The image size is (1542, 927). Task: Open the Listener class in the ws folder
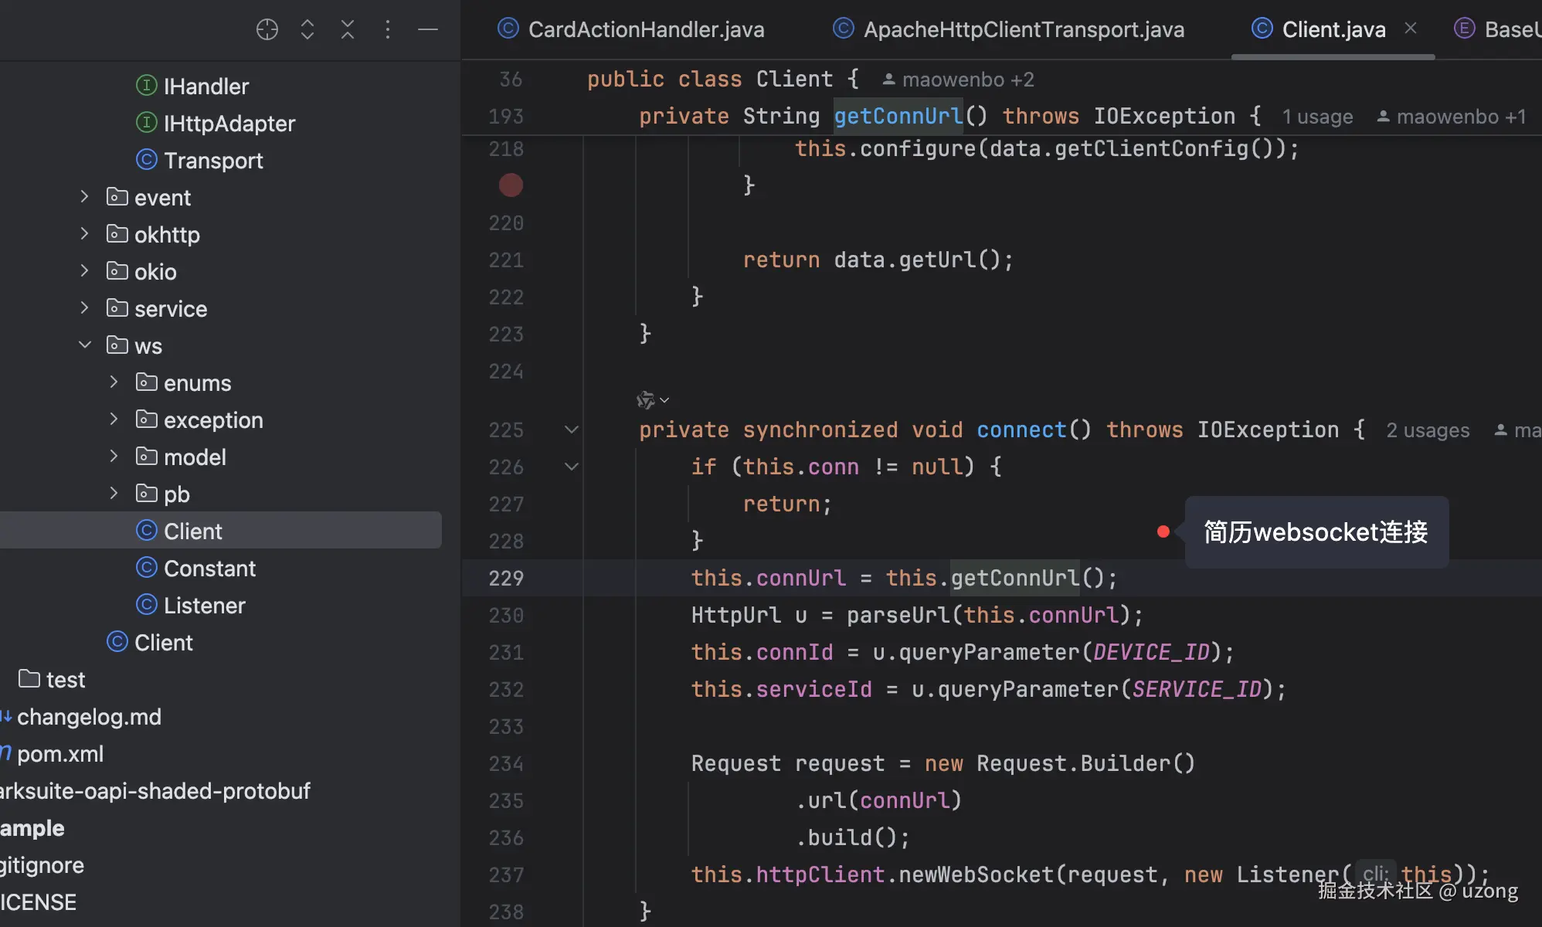point(204,606)
